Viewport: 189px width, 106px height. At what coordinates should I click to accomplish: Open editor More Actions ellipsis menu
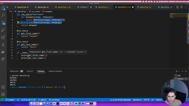[185, 7]
